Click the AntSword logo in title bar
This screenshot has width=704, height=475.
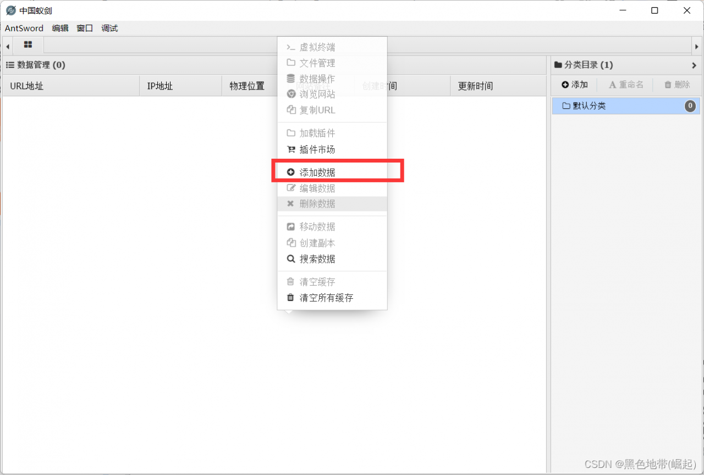coord(10,10)
